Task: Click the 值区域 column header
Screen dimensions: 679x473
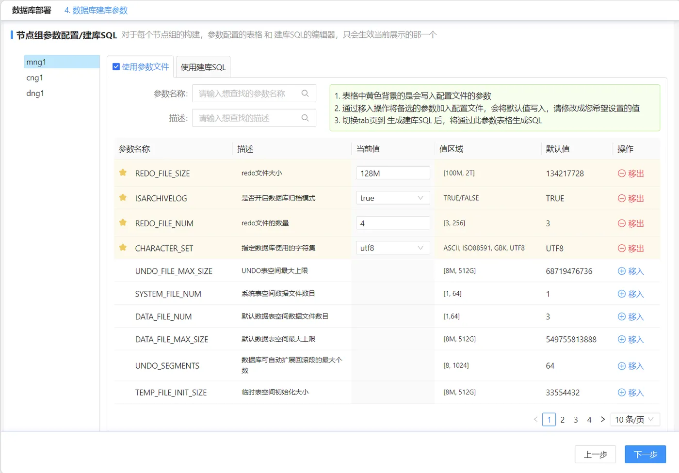Action: point(451,149)
